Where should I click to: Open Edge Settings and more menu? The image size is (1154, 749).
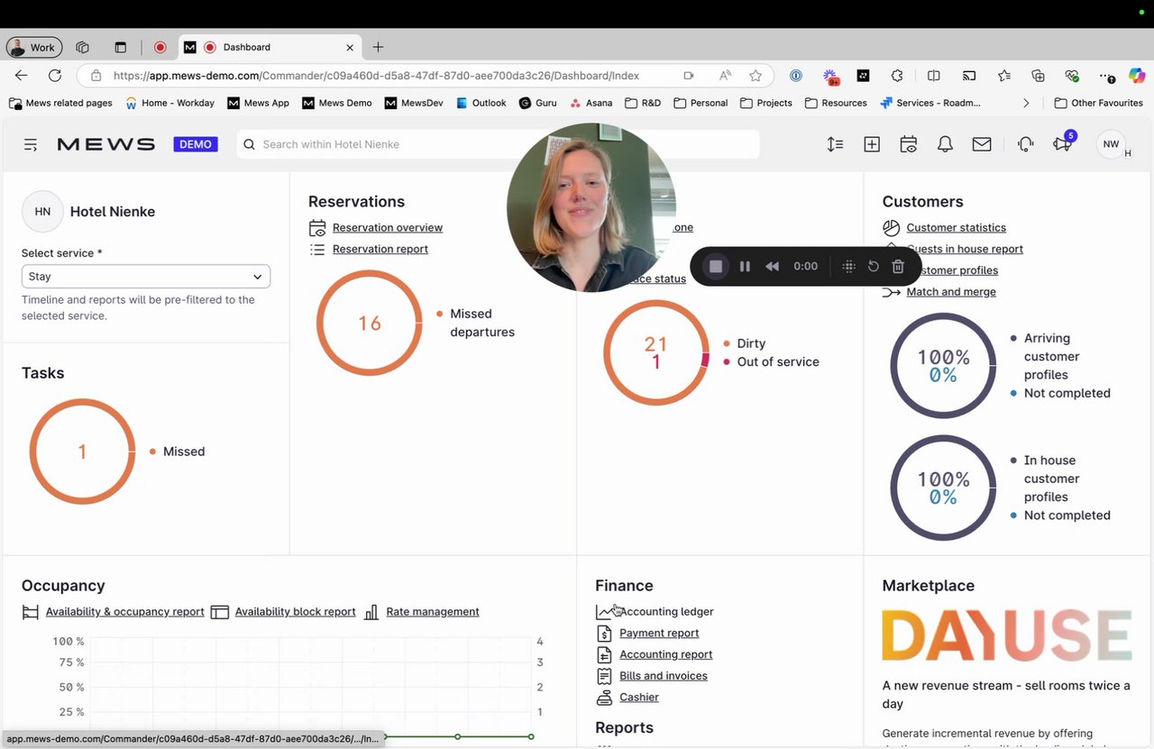pos(1108,77)
